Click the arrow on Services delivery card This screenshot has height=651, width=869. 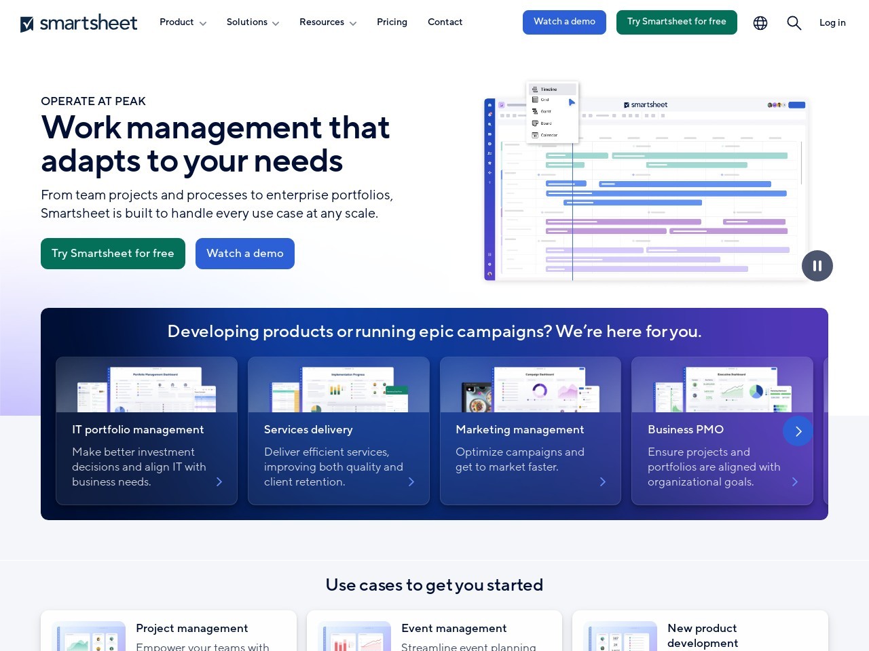pyautogui.click(x=411, y=481)
